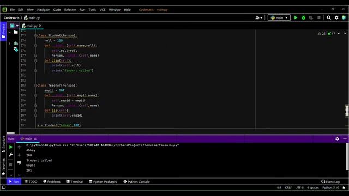Open the Python Console
The image size is (349, 196).
point(136,182)
